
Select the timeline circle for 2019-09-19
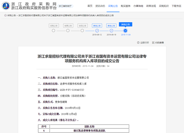point(111,31)
